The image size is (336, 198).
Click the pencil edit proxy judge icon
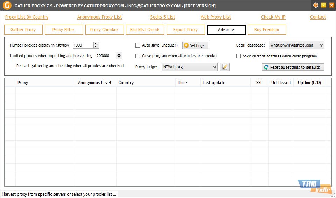pyautogui.click(x=225, y=67)
